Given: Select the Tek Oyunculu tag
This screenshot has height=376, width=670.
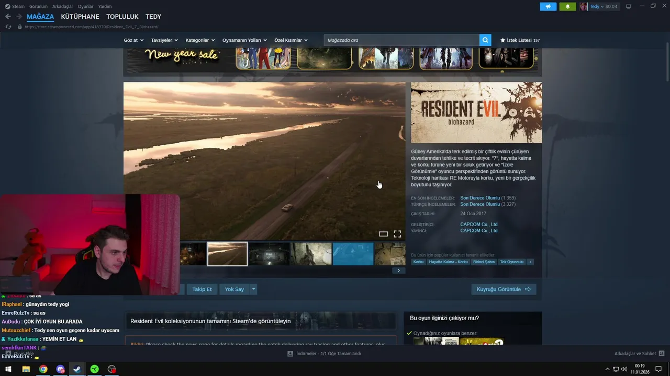Looking at the screenshot, I should pos(511,262).
